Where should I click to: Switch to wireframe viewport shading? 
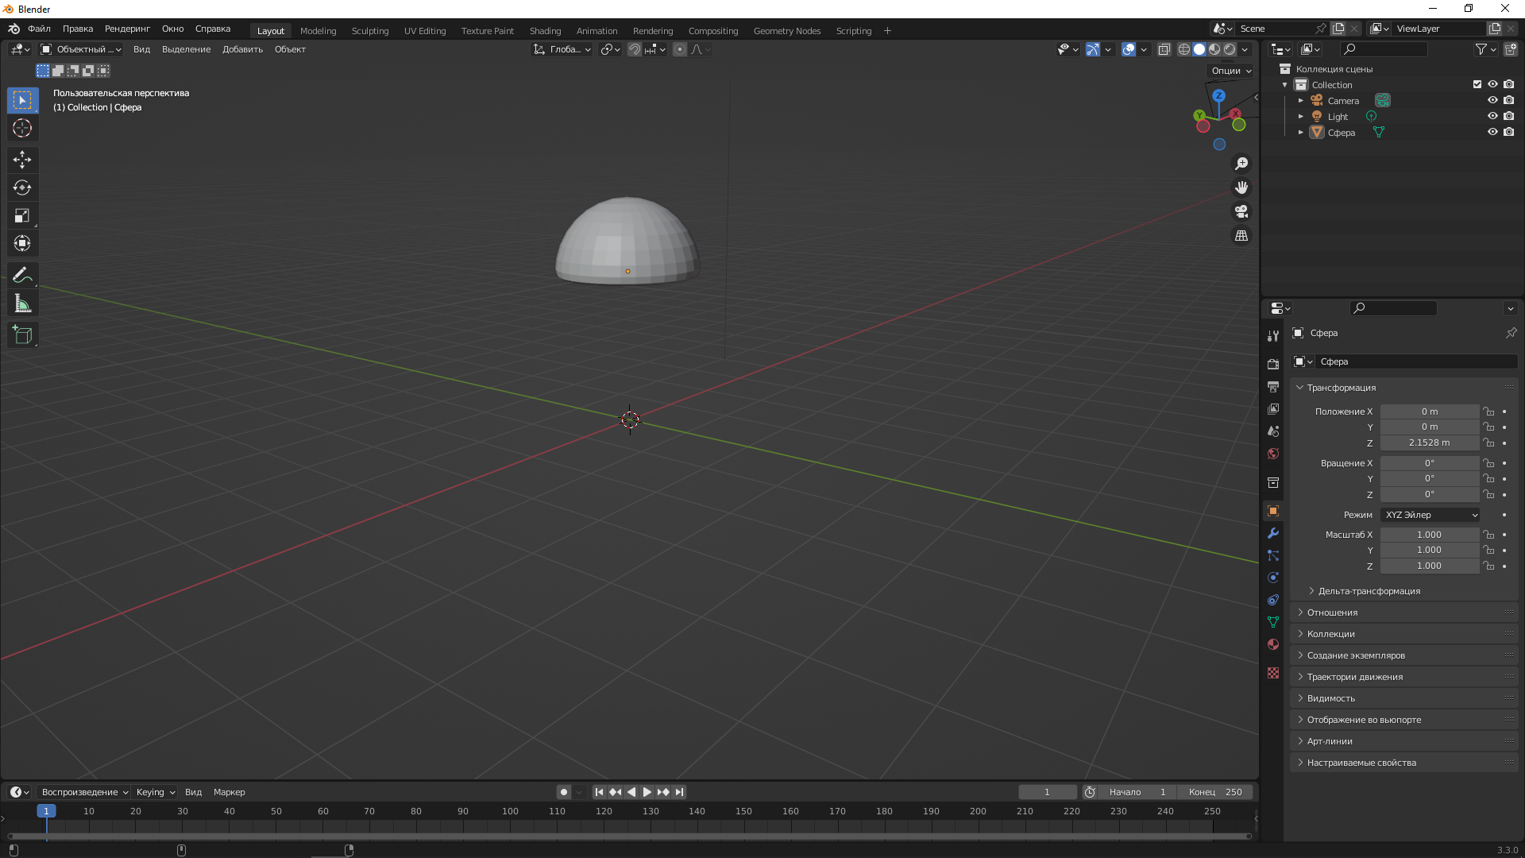(x=1183, y=49)
